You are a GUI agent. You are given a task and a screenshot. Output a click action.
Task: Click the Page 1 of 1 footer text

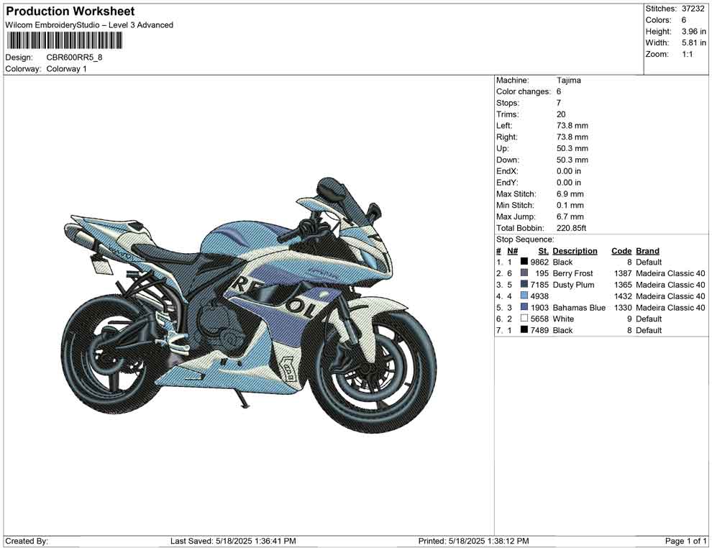point(686,541)
